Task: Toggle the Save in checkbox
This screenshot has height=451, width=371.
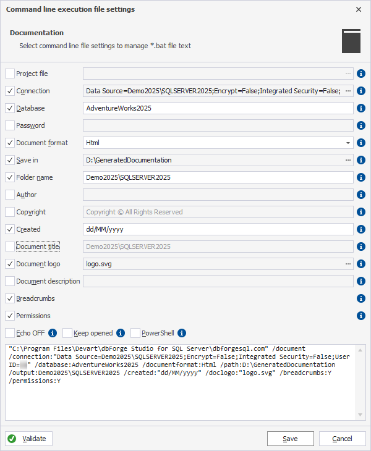Action: coord(10,160)
